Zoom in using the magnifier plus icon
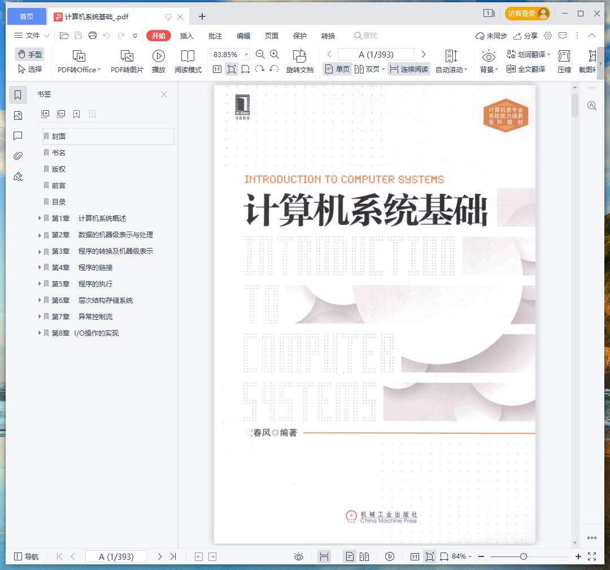The width and height of the screenshot is (610, 570). click(x=274, y=54)
